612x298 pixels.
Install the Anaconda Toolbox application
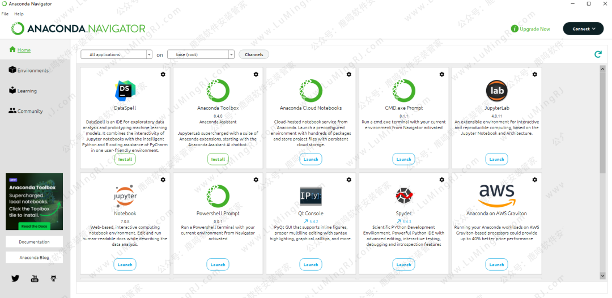pos(218,159)
